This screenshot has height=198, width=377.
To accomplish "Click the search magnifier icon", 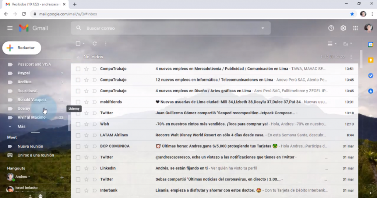I will tap(79, 28).
